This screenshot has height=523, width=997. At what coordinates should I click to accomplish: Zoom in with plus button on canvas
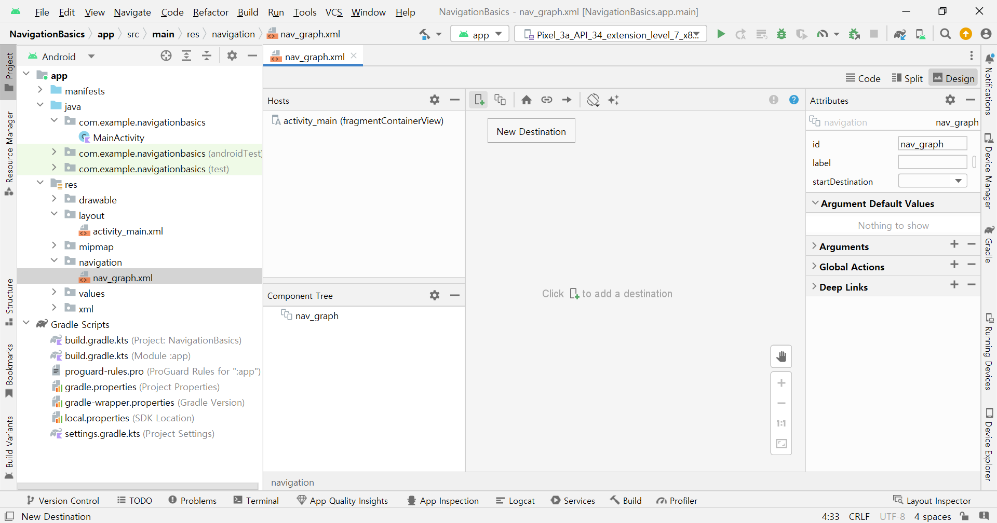(x=781, y=383)
